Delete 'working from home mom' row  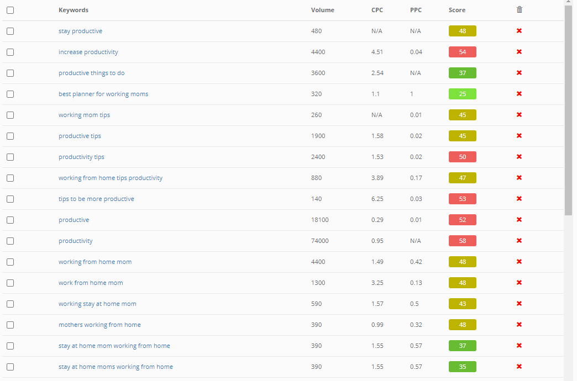click(x=519, y=262)
